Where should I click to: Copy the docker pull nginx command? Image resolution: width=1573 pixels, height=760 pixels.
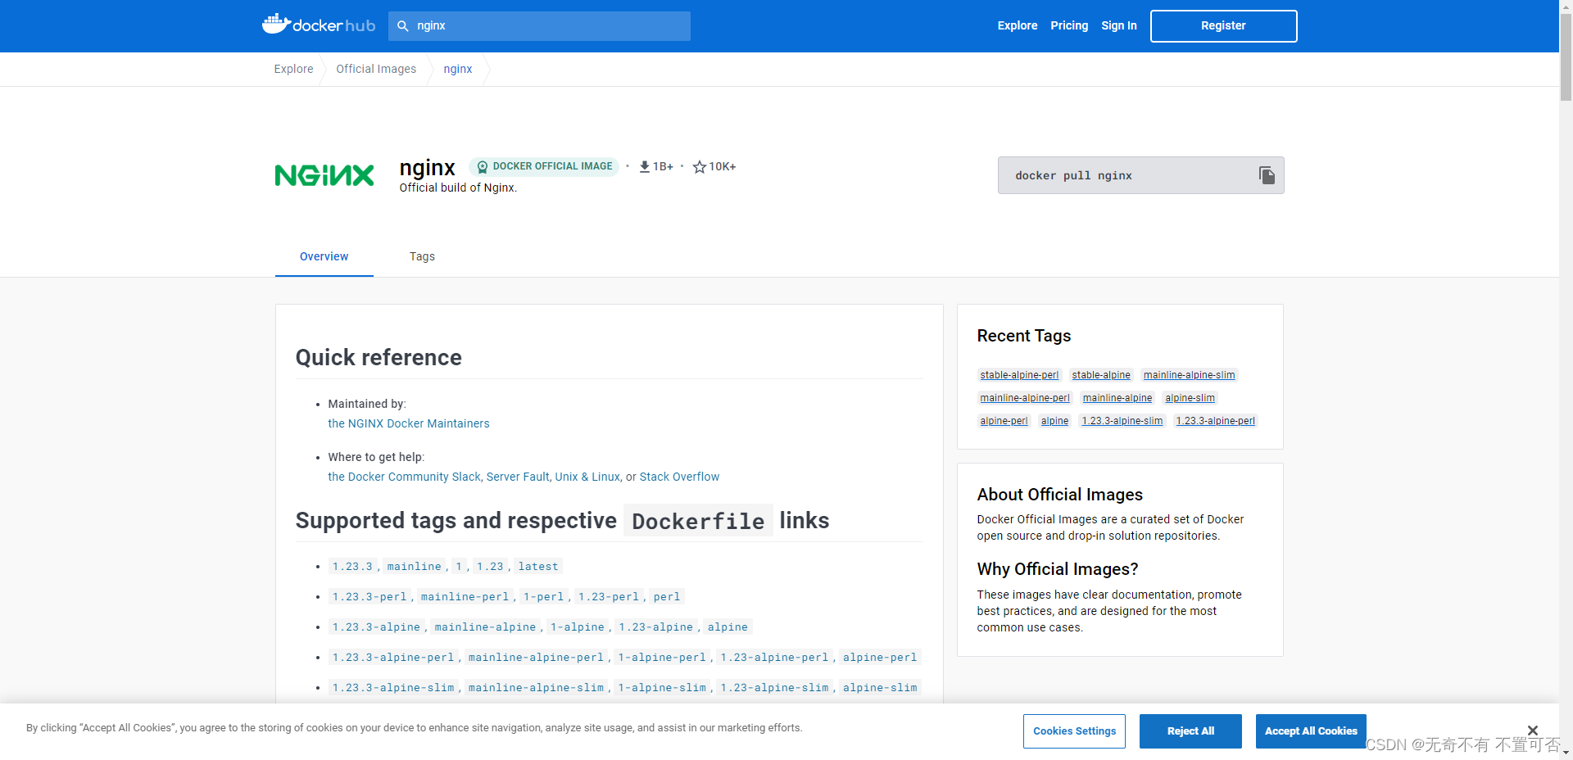[x=1267, y=175]
